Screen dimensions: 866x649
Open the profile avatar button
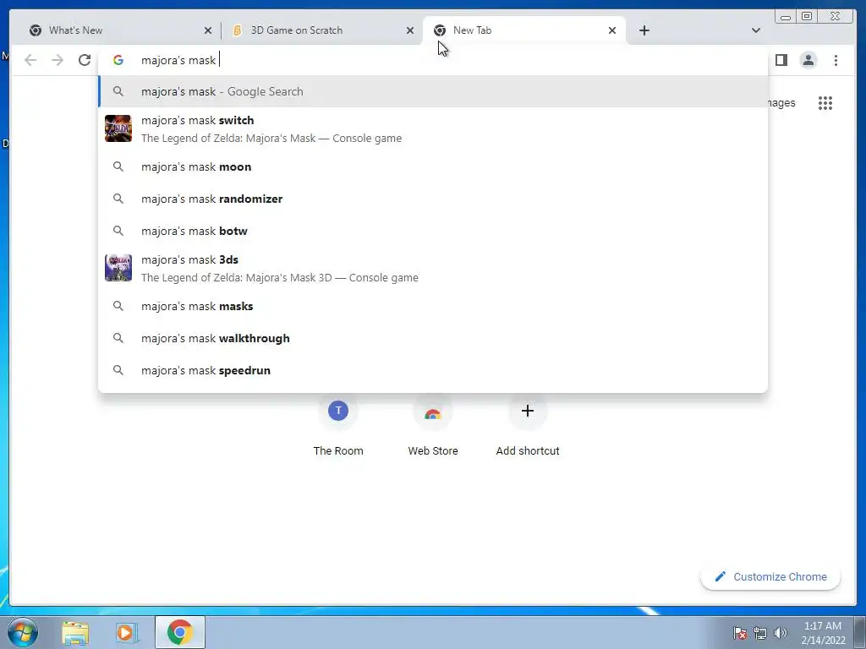point(808,60)
